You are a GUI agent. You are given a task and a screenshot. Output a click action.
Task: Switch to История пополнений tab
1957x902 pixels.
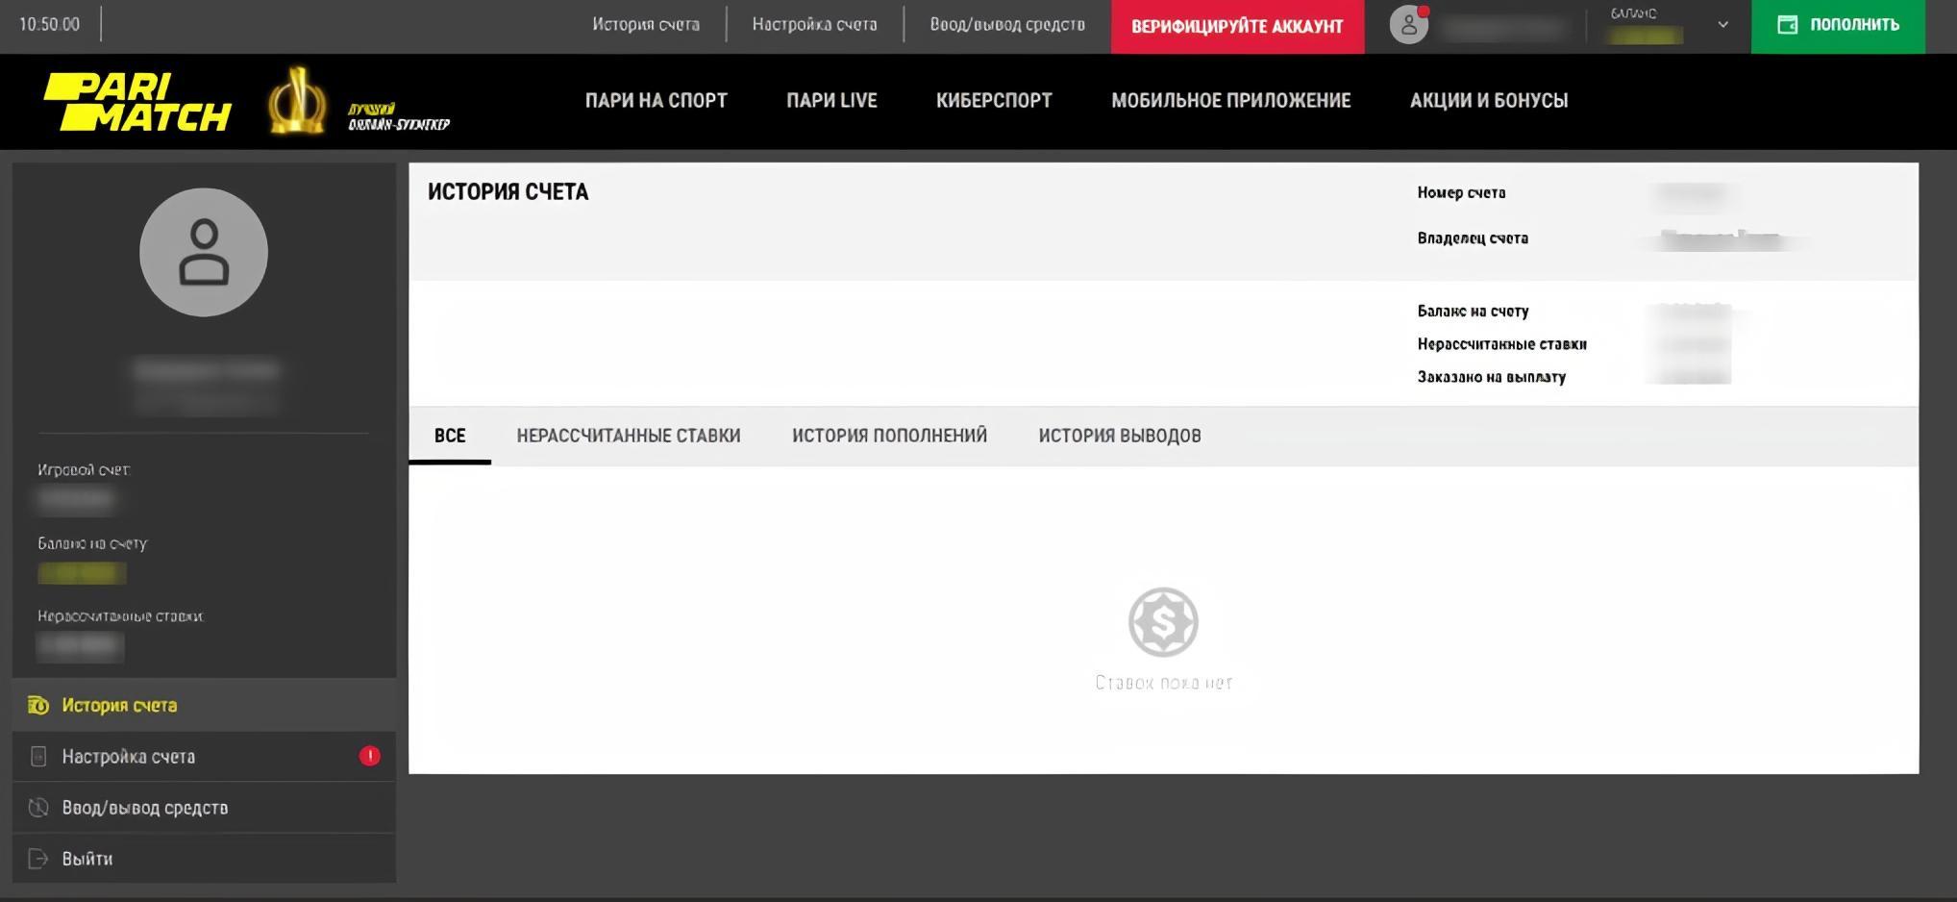coord(889,436)
